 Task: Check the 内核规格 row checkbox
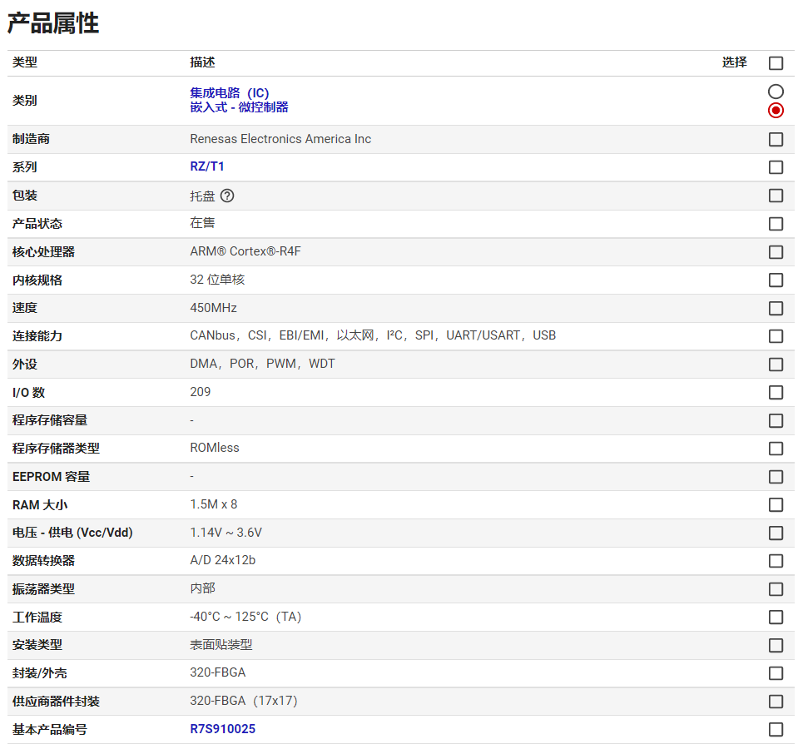point(776,280)
